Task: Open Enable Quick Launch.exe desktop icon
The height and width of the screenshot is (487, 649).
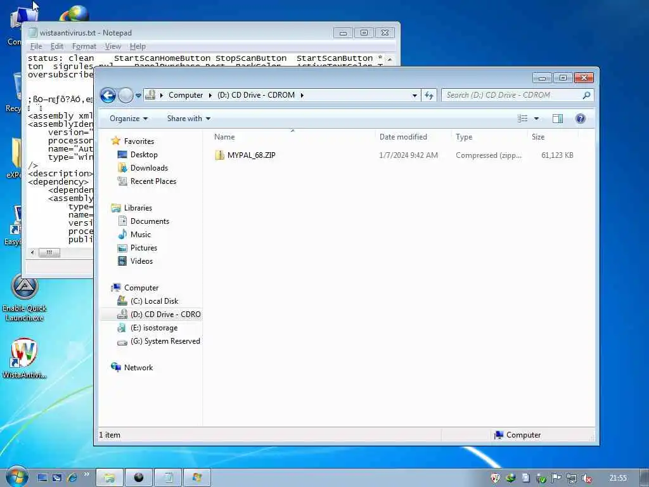Action: click(x=25, y=298)
